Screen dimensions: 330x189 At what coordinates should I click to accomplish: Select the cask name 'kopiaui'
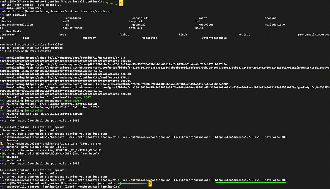pyautogui.click(x=244, y=35)
